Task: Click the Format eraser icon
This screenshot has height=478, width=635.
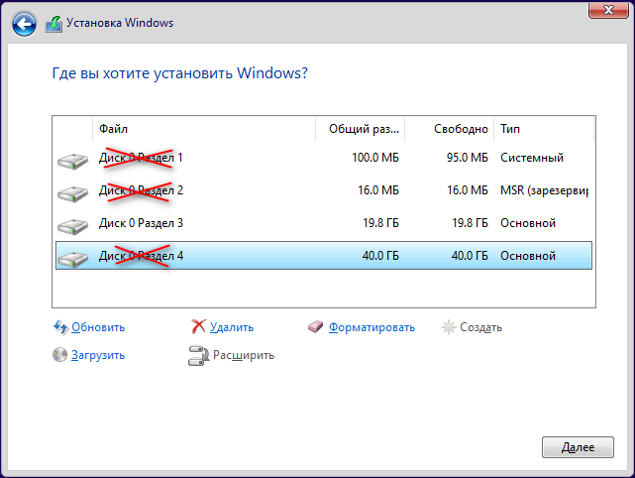Action: pos(316,326)
